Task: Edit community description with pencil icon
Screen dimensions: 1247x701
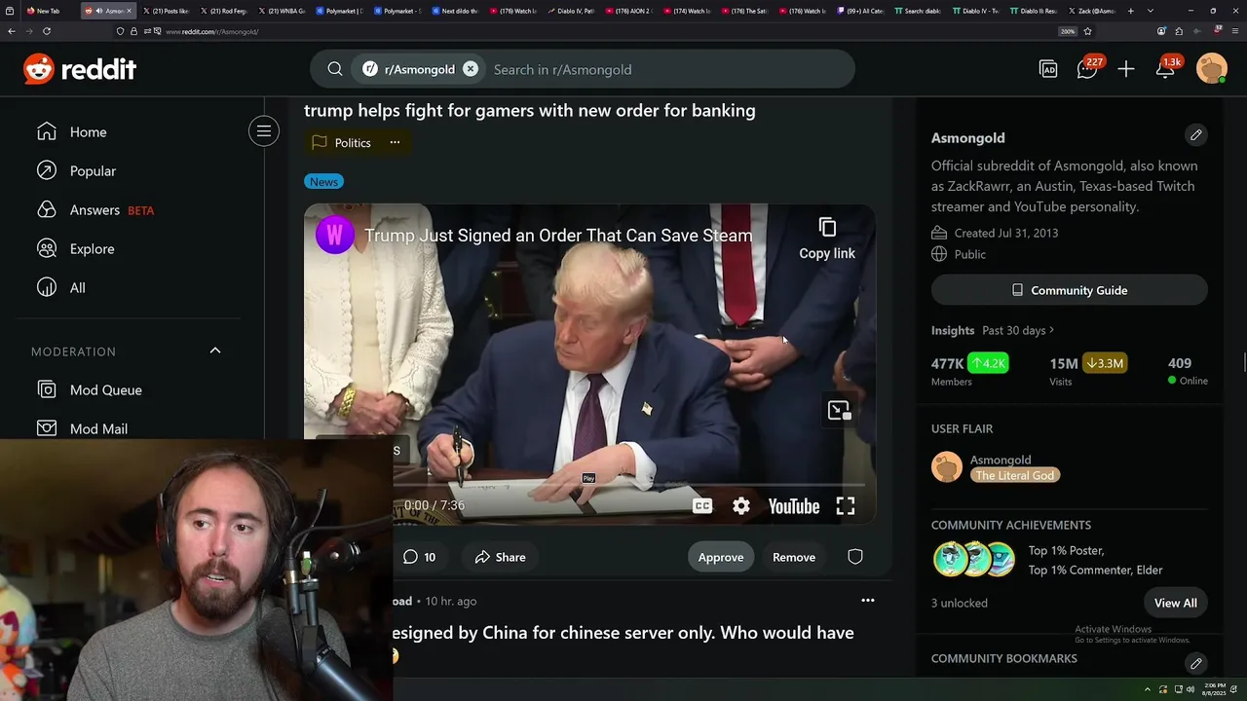Action: click(x=1196, y=134)
